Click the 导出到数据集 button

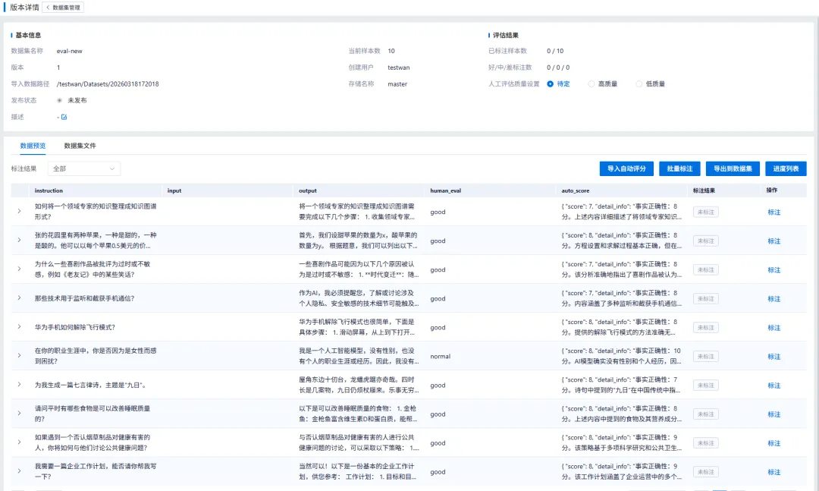[x=733, y=168]
